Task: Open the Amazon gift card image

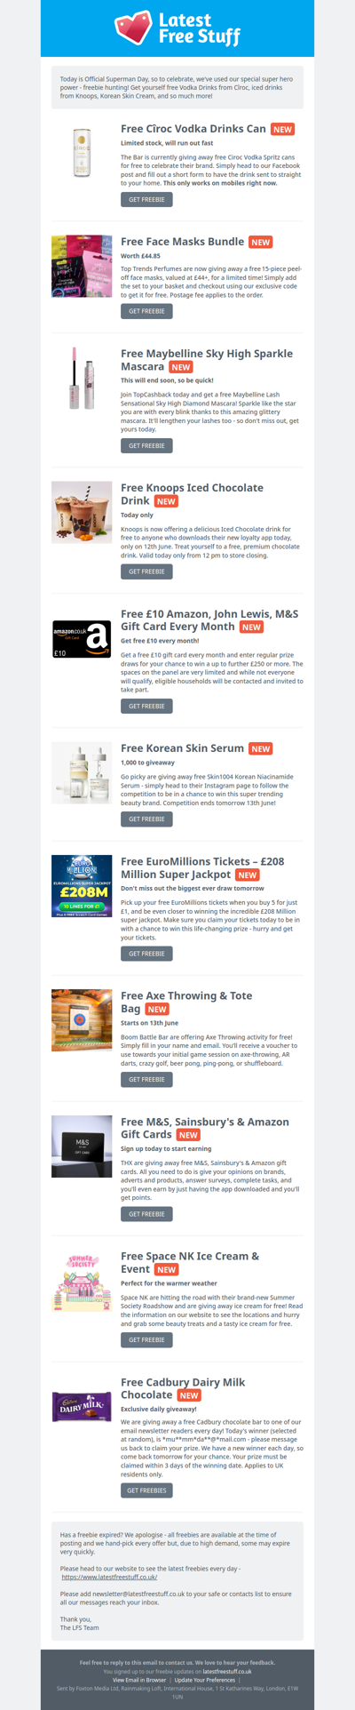Action: [82, 639]
